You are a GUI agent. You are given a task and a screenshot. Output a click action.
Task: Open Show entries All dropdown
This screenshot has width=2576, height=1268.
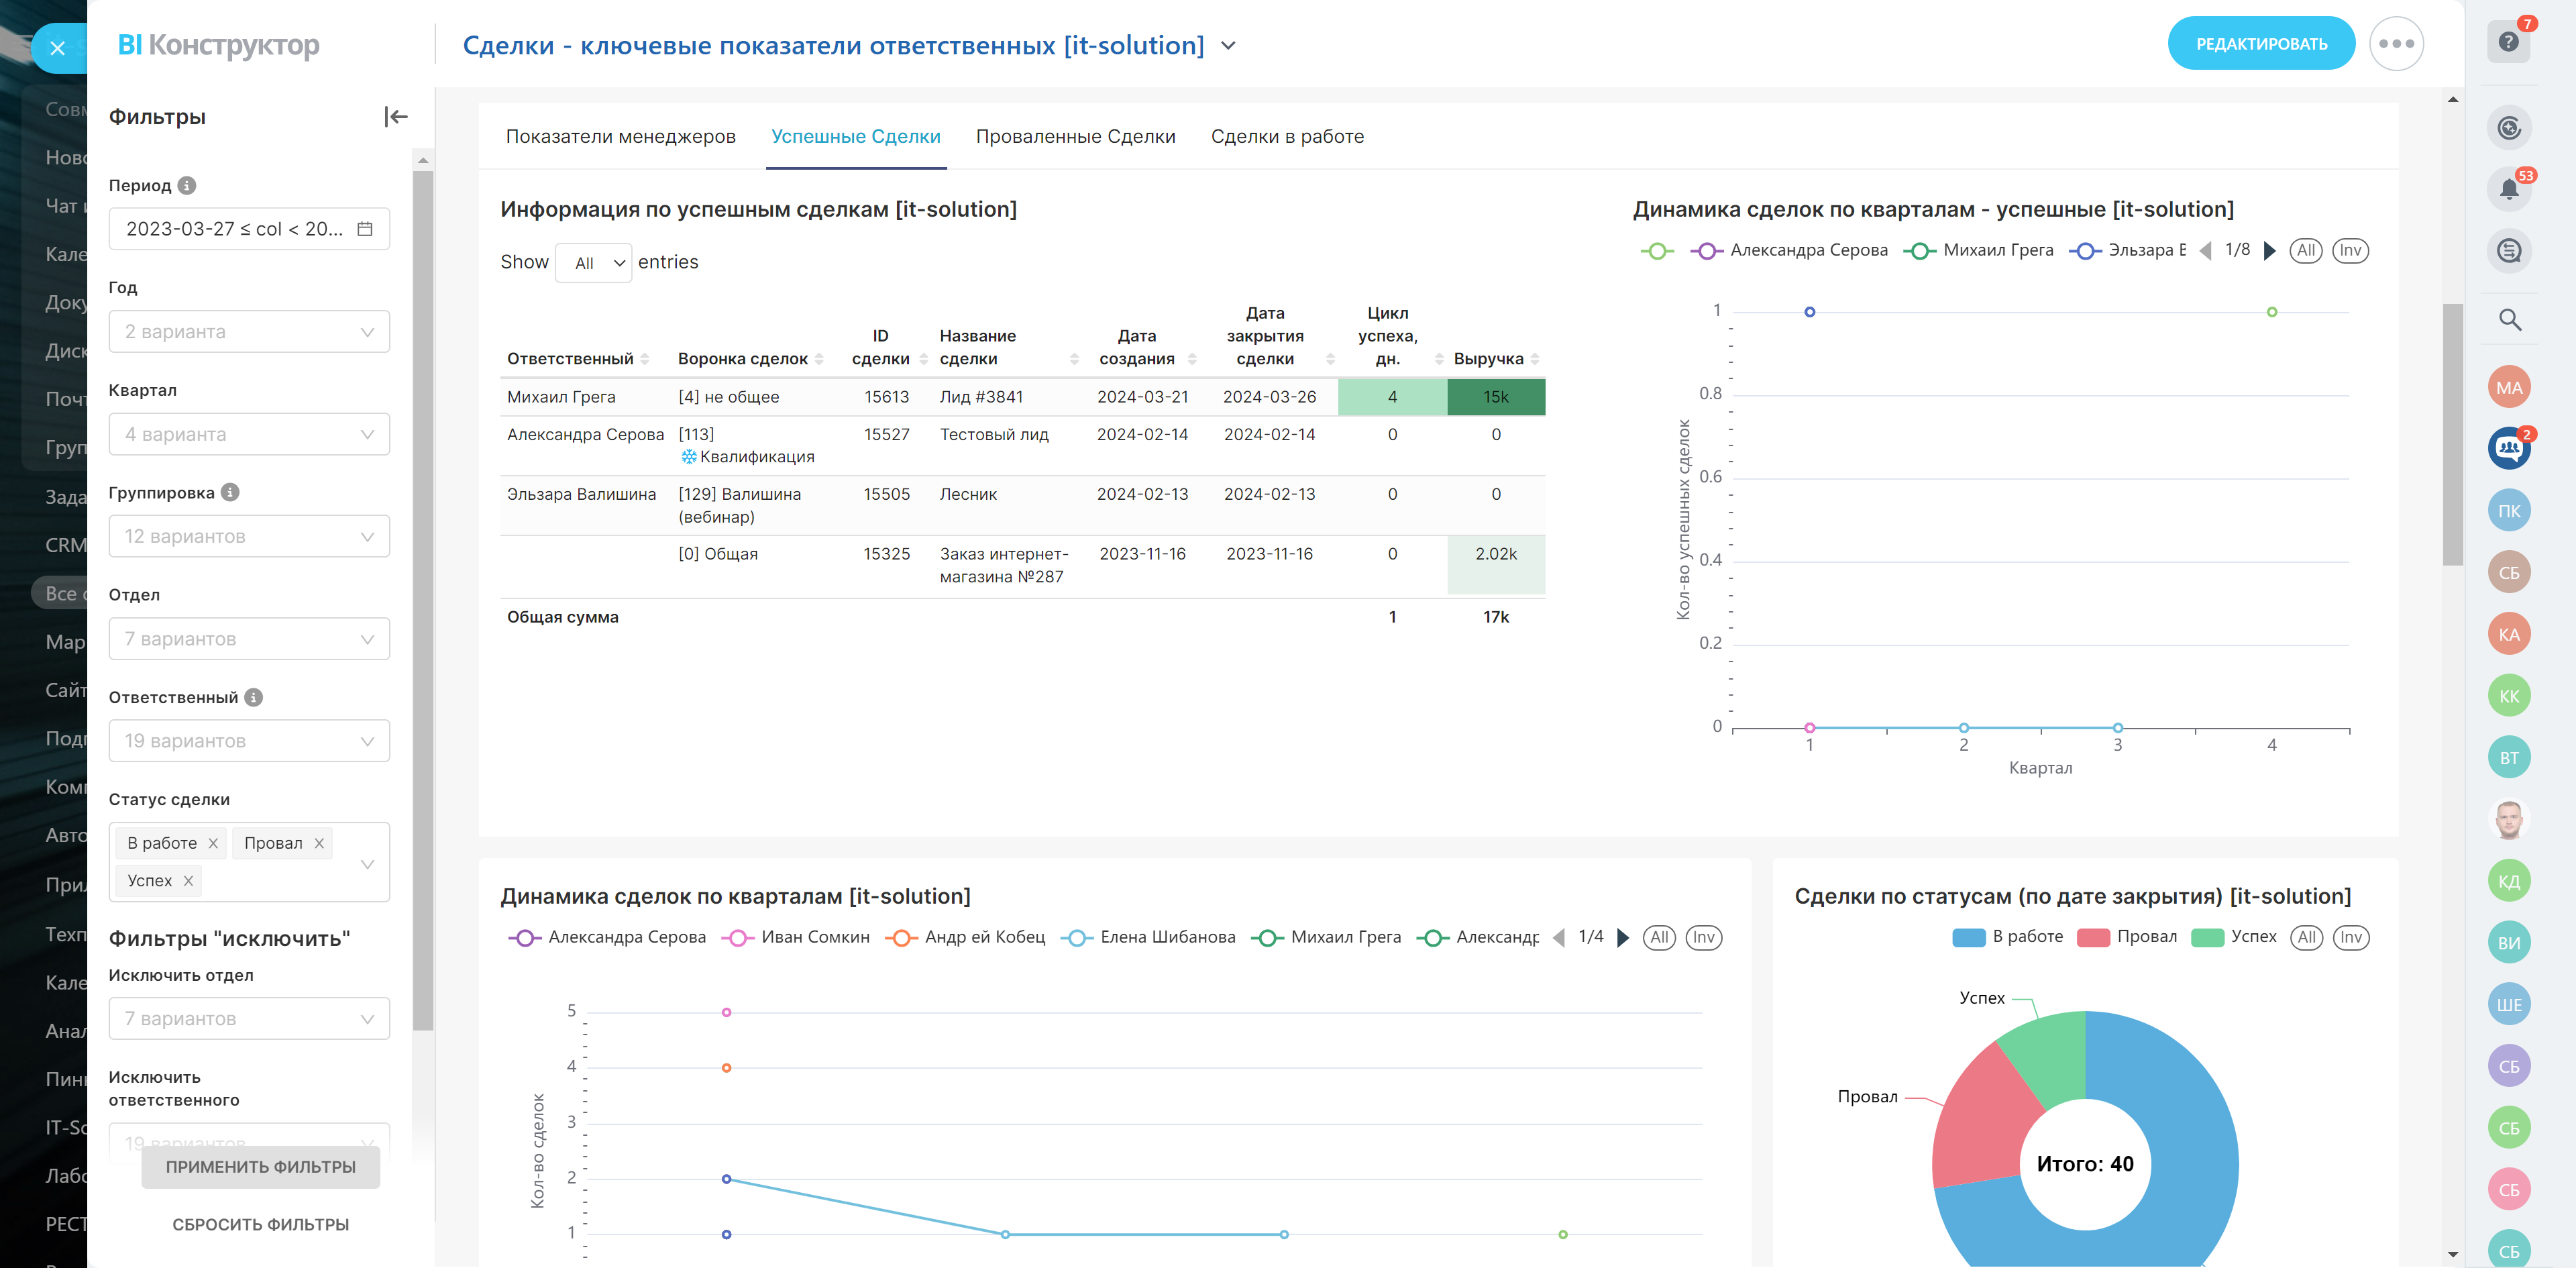tap(594, 263)
